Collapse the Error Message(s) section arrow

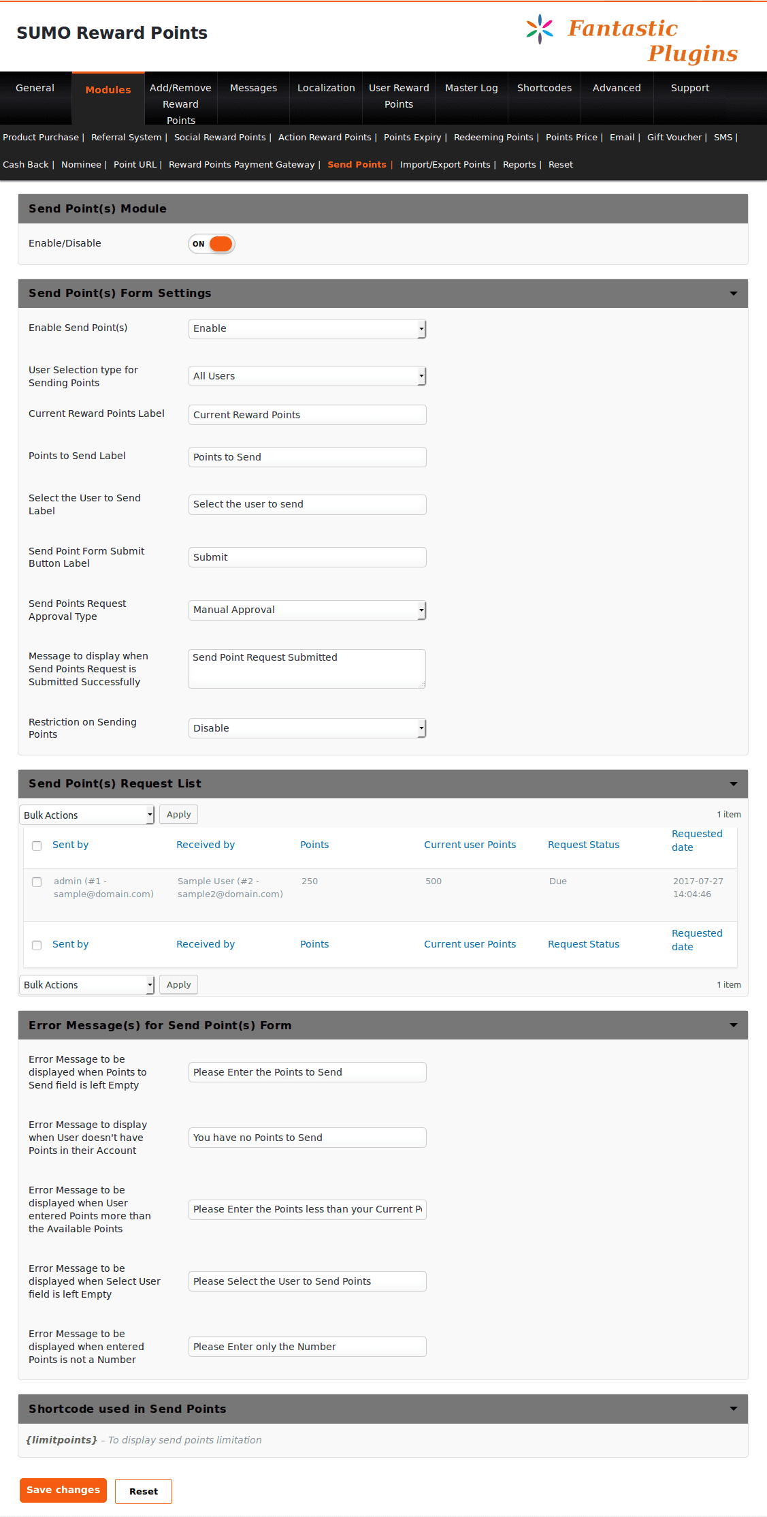click(733, 1025)
